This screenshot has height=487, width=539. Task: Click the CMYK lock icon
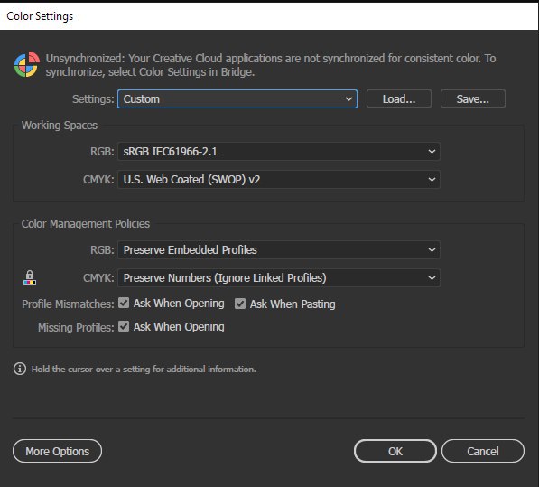tap(30, 277)
